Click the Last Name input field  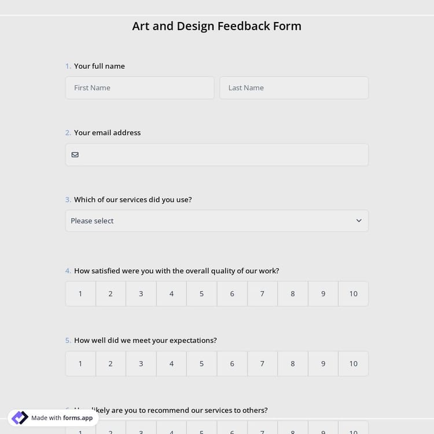pyautogui.click(x=293, y=88)
